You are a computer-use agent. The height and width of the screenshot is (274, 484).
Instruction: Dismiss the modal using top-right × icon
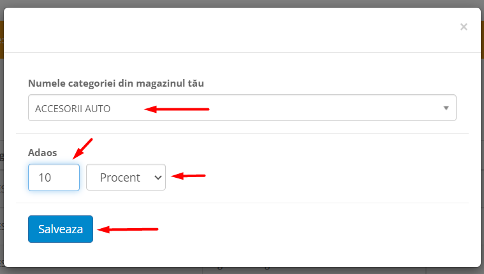464,27
